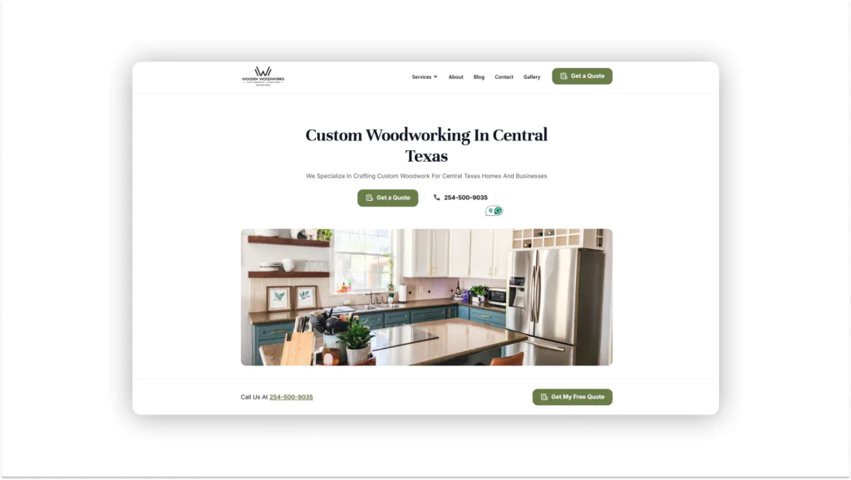Click the kitchen photo

coord(426,296)
